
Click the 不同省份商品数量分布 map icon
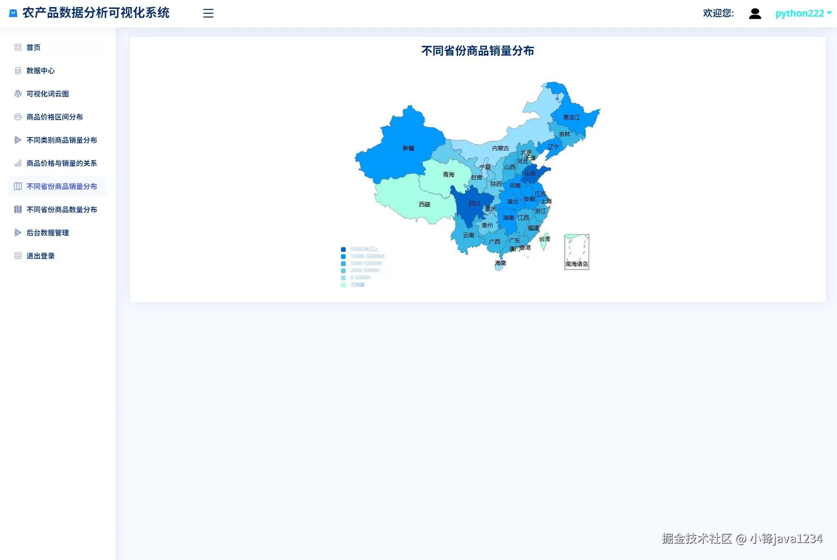coord(18,209)
